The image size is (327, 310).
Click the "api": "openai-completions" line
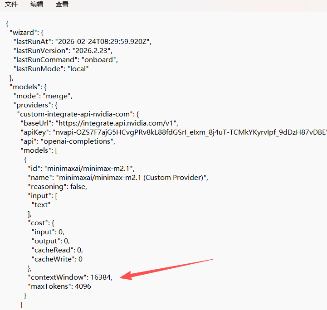(68, 141)
